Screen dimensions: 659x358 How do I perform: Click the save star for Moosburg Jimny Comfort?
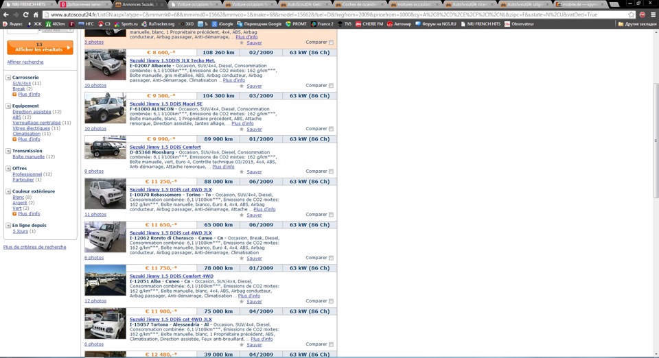(x=242, y=171)
